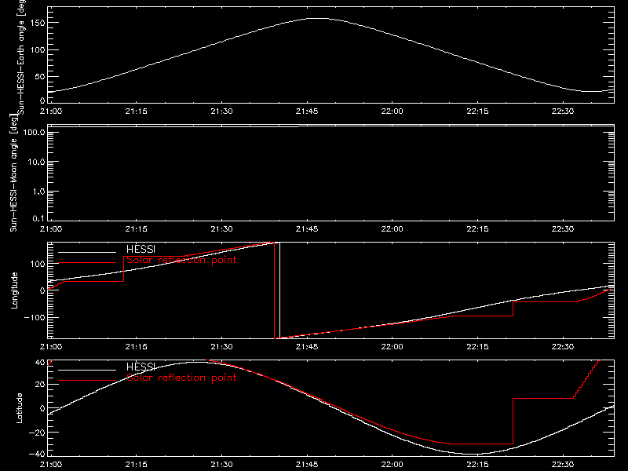
Task: Select Solar reflection point label in Longitude plot
Action: click(181, 260)
